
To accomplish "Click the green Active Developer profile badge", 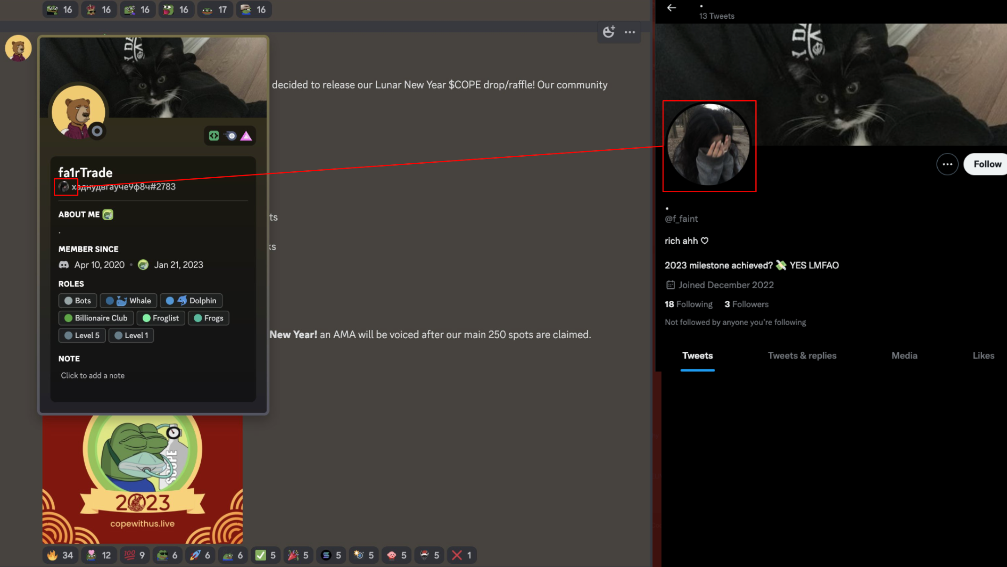I will 214,136.
